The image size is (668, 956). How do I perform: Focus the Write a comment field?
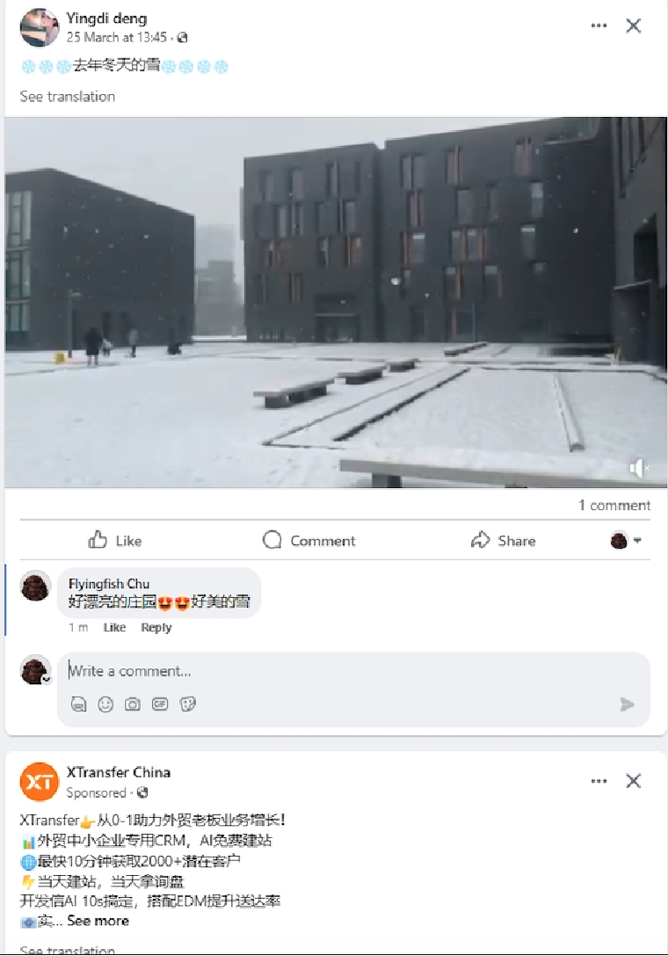pos(353,671)
